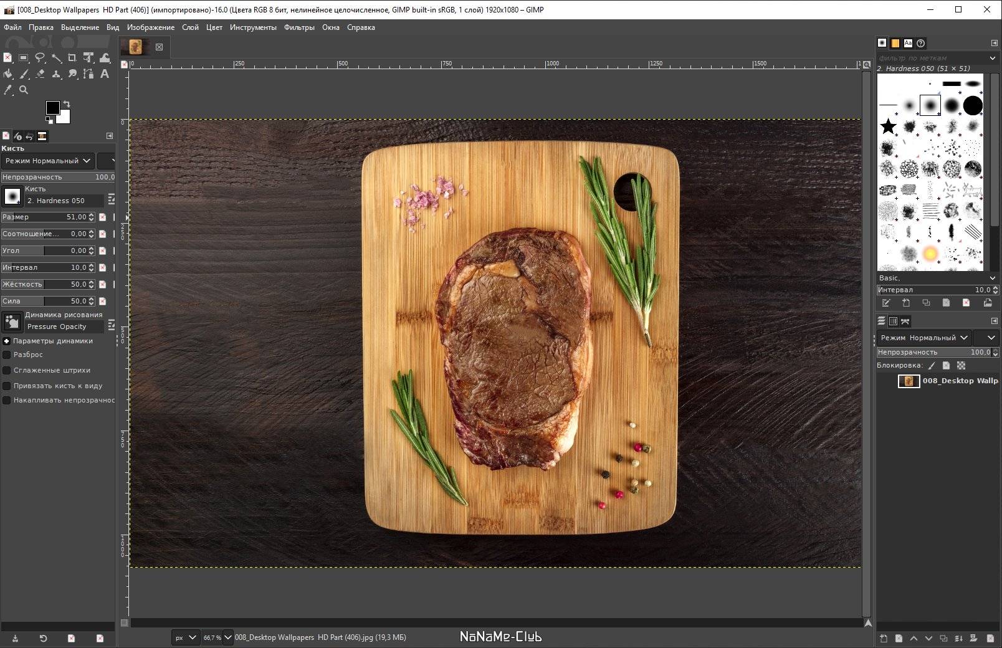
Task: Open the Правка menu
Action: [41, 27]
